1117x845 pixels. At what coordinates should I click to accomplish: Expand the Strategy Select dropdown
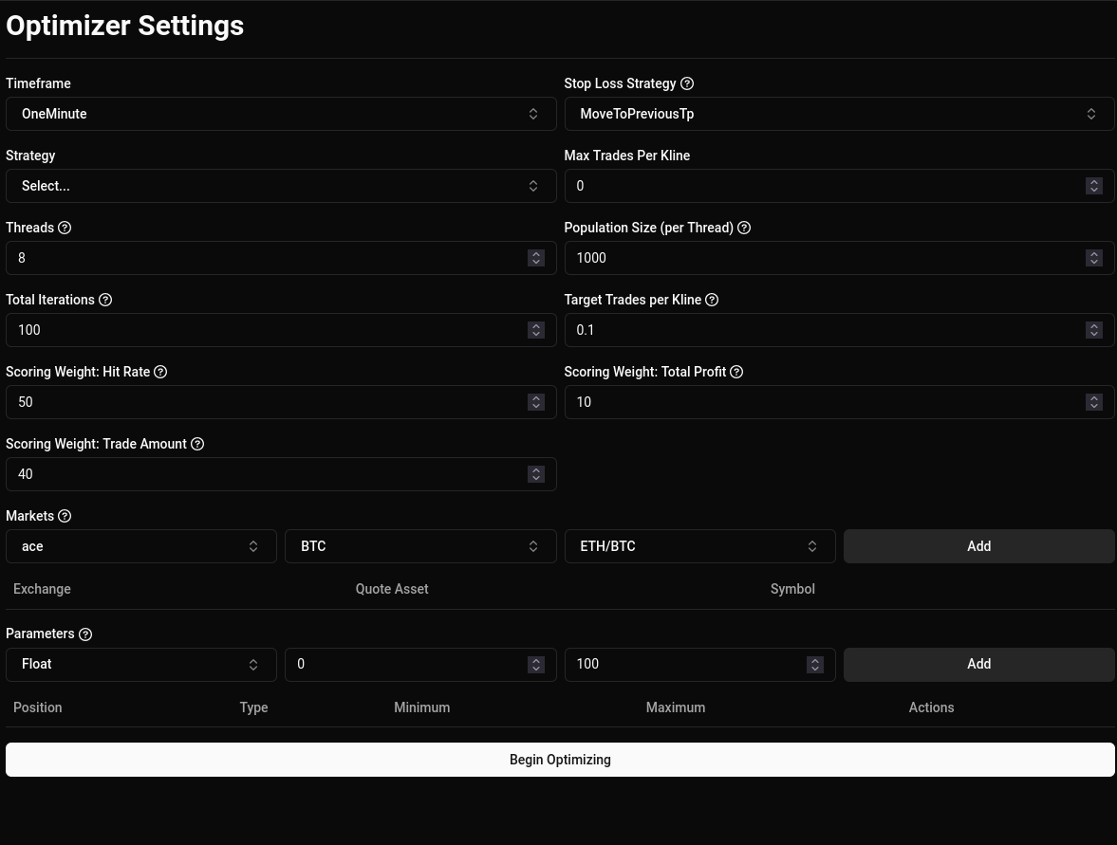[281, 186]
